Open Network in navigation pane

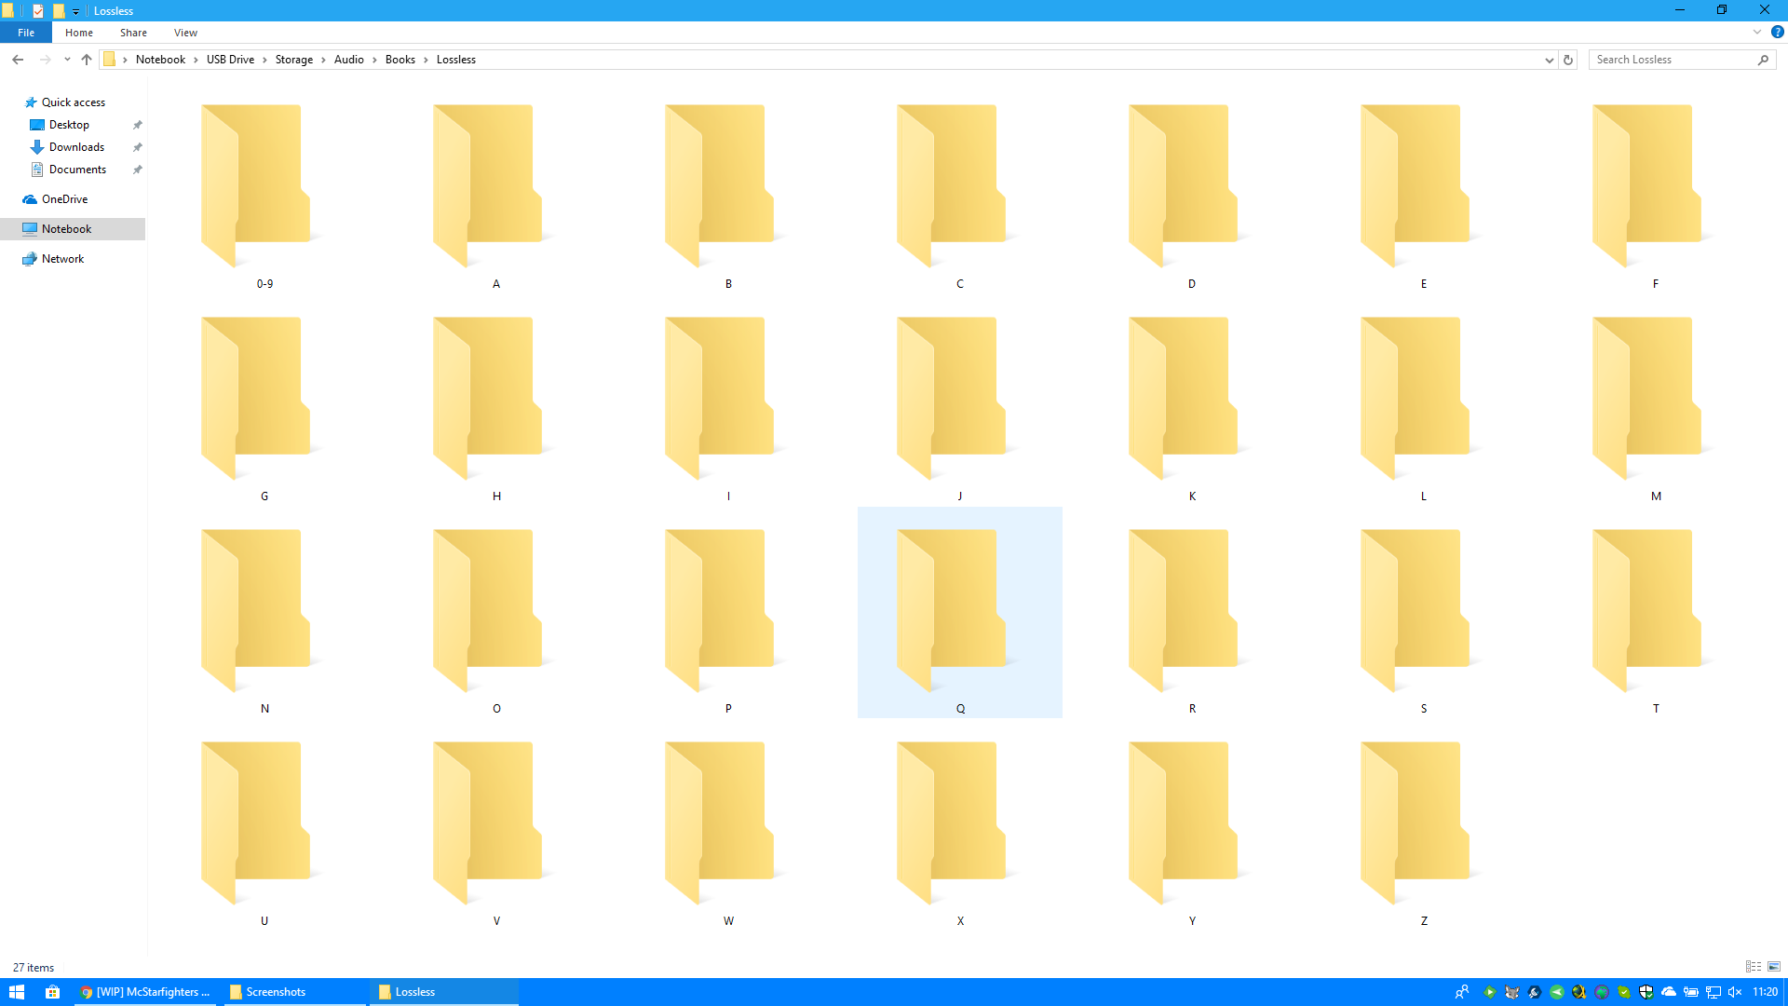tap(62, 259)
